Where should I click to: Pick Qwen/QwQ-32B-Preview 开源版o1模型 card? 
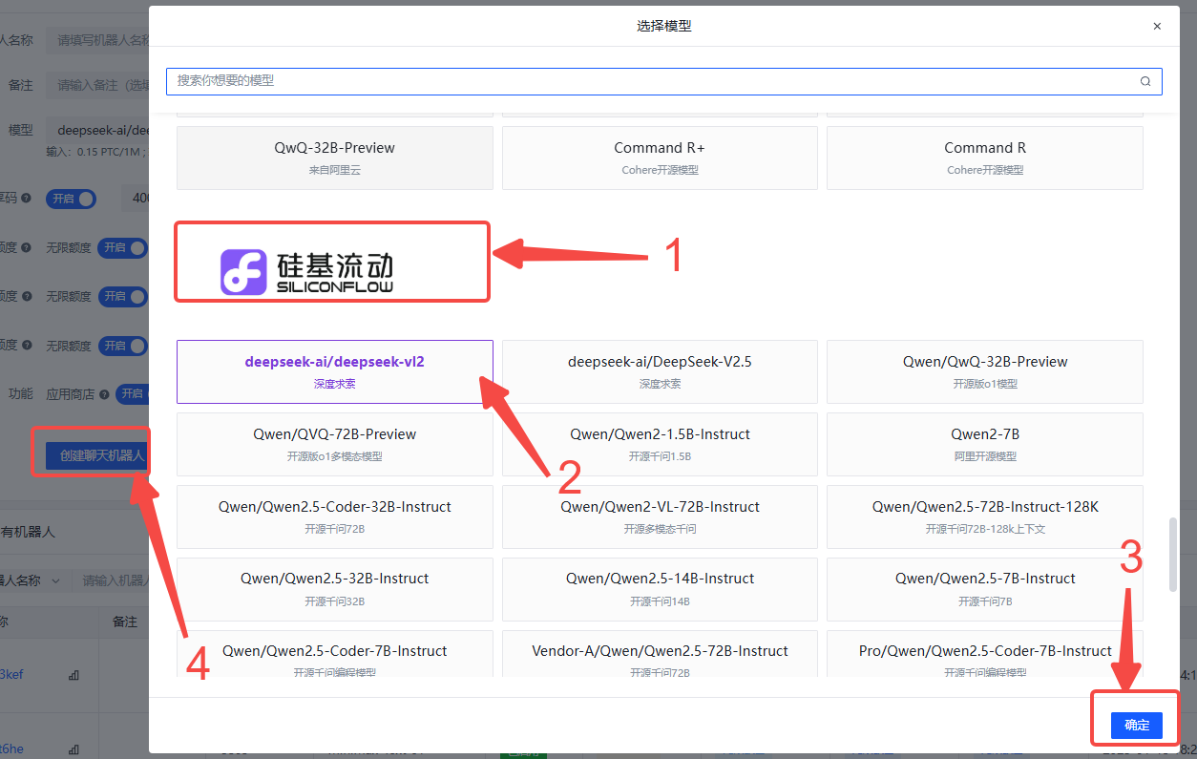985,371
